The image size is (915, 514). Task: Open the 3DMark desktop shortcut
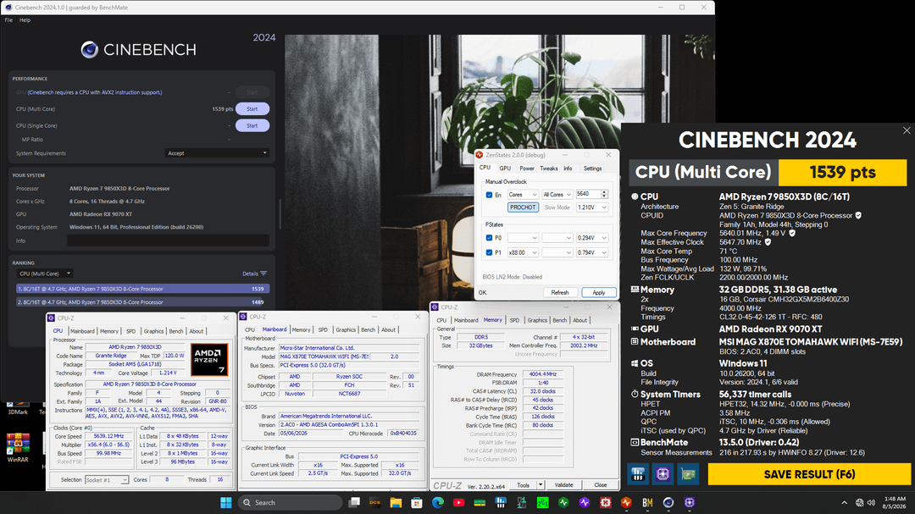18,408
